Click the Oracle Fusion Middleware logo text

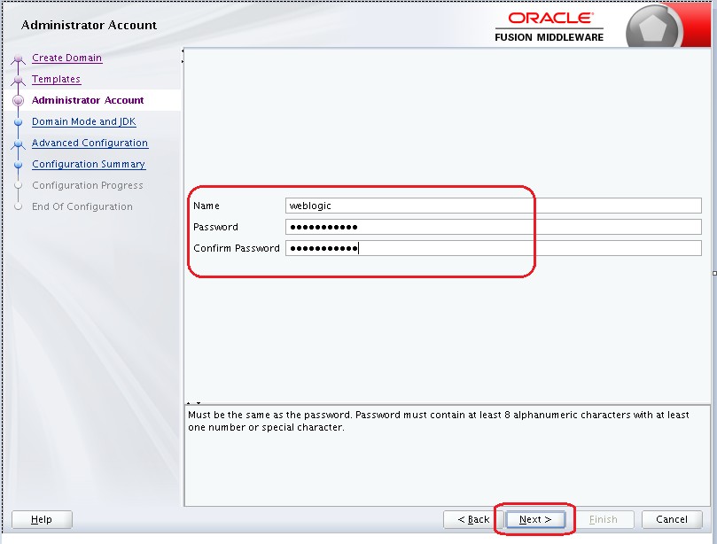tap(549, 27)
